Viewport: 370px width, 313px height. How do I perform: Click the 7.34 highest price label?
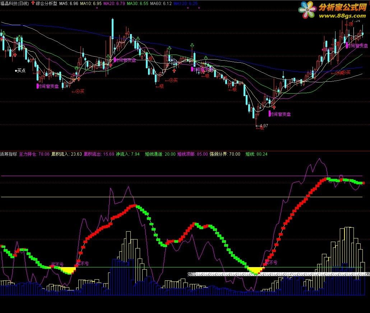(356, 21)
